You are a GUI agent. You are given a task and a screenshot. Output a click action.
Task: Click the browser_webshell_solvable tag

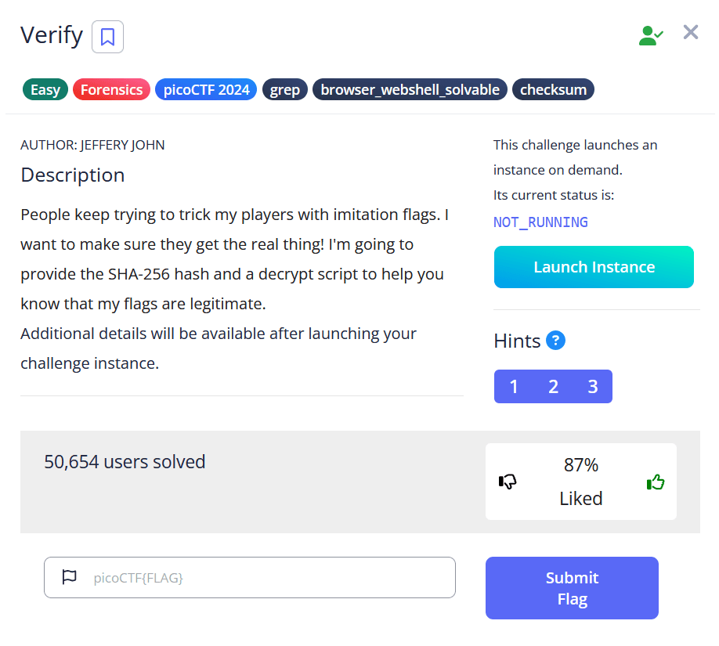pos(410,88)
